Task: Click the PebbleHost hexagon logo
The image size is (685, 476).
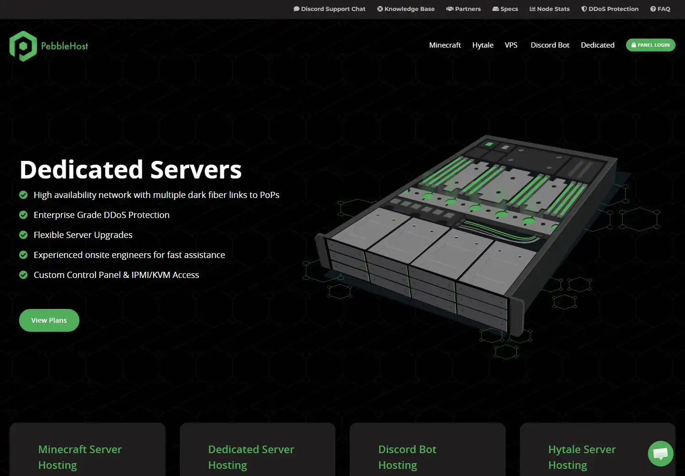Action: (x=23, y=46)
